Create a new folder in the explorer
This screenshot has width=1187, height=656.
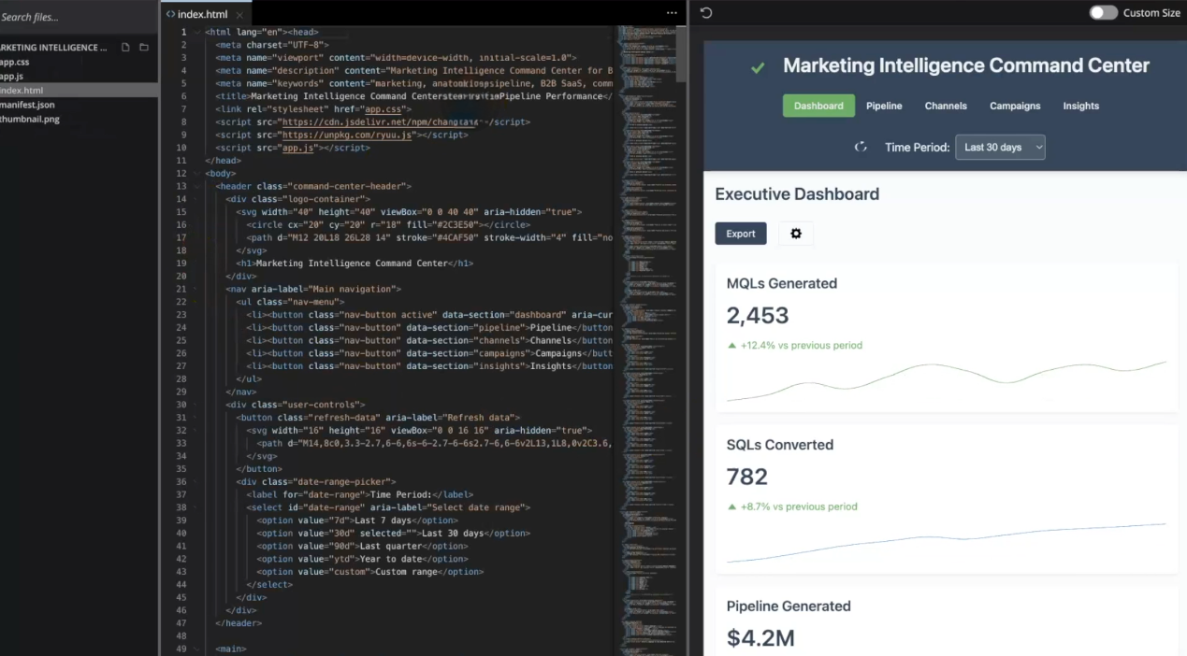[142, 47]
